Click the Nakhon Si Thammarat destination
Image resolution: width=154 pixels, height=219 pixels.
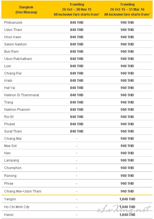(x=21, y=95)
